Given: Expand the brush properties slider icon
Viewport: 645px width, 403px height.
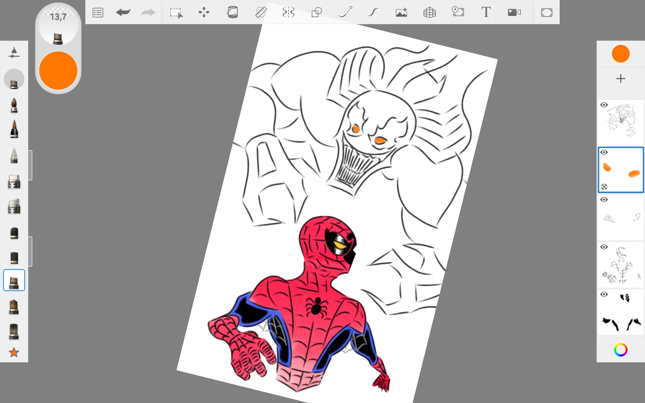Looking at the screenshot, I should (14, 53).
